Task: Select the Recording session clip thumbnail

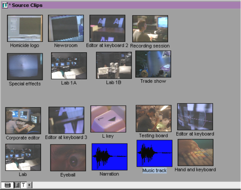Action: (x=150, y=29)
